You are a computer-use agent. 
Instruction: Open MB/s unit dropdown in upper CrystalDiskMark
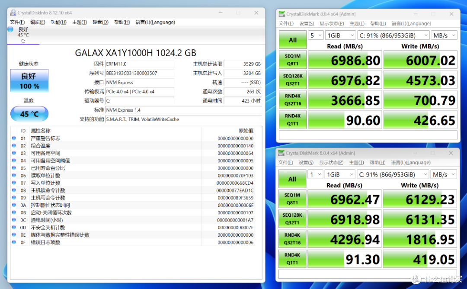pos(444,35)
